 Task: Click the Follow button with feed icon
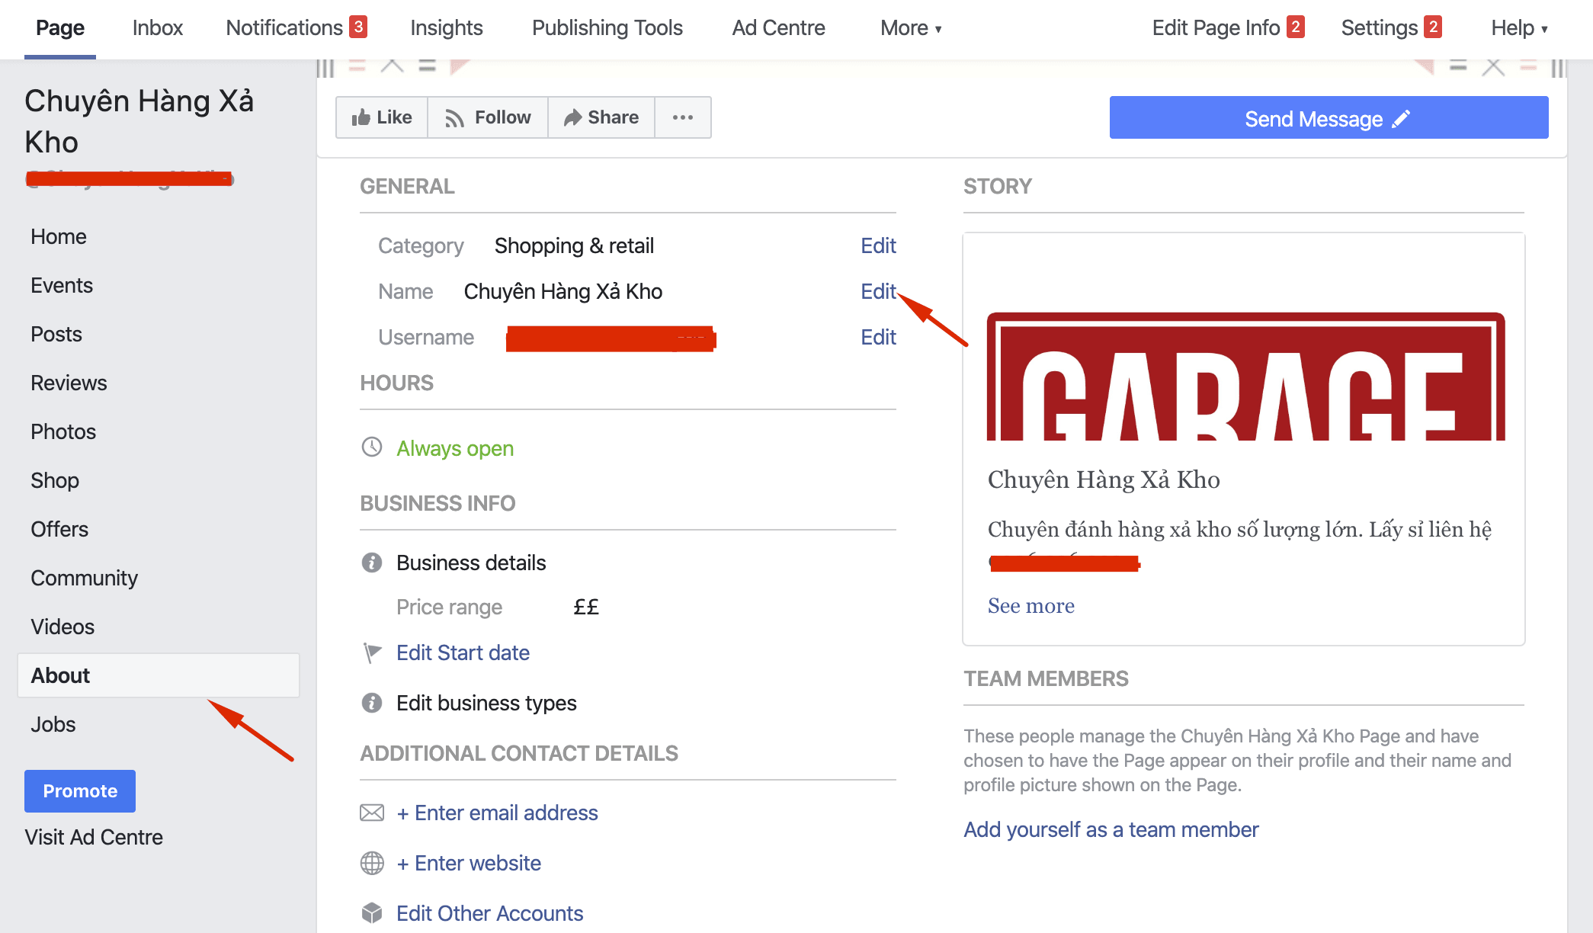click(488, 117)
